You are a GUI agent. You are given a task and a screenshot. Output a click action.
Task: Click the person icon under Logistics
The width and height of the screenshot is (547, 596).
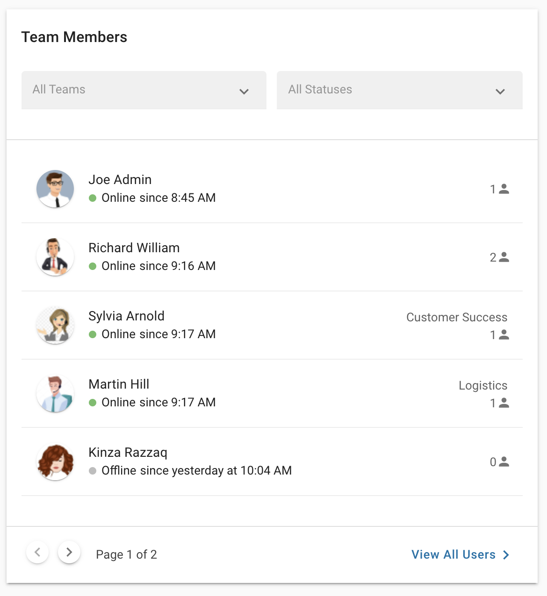coord(504,403)
